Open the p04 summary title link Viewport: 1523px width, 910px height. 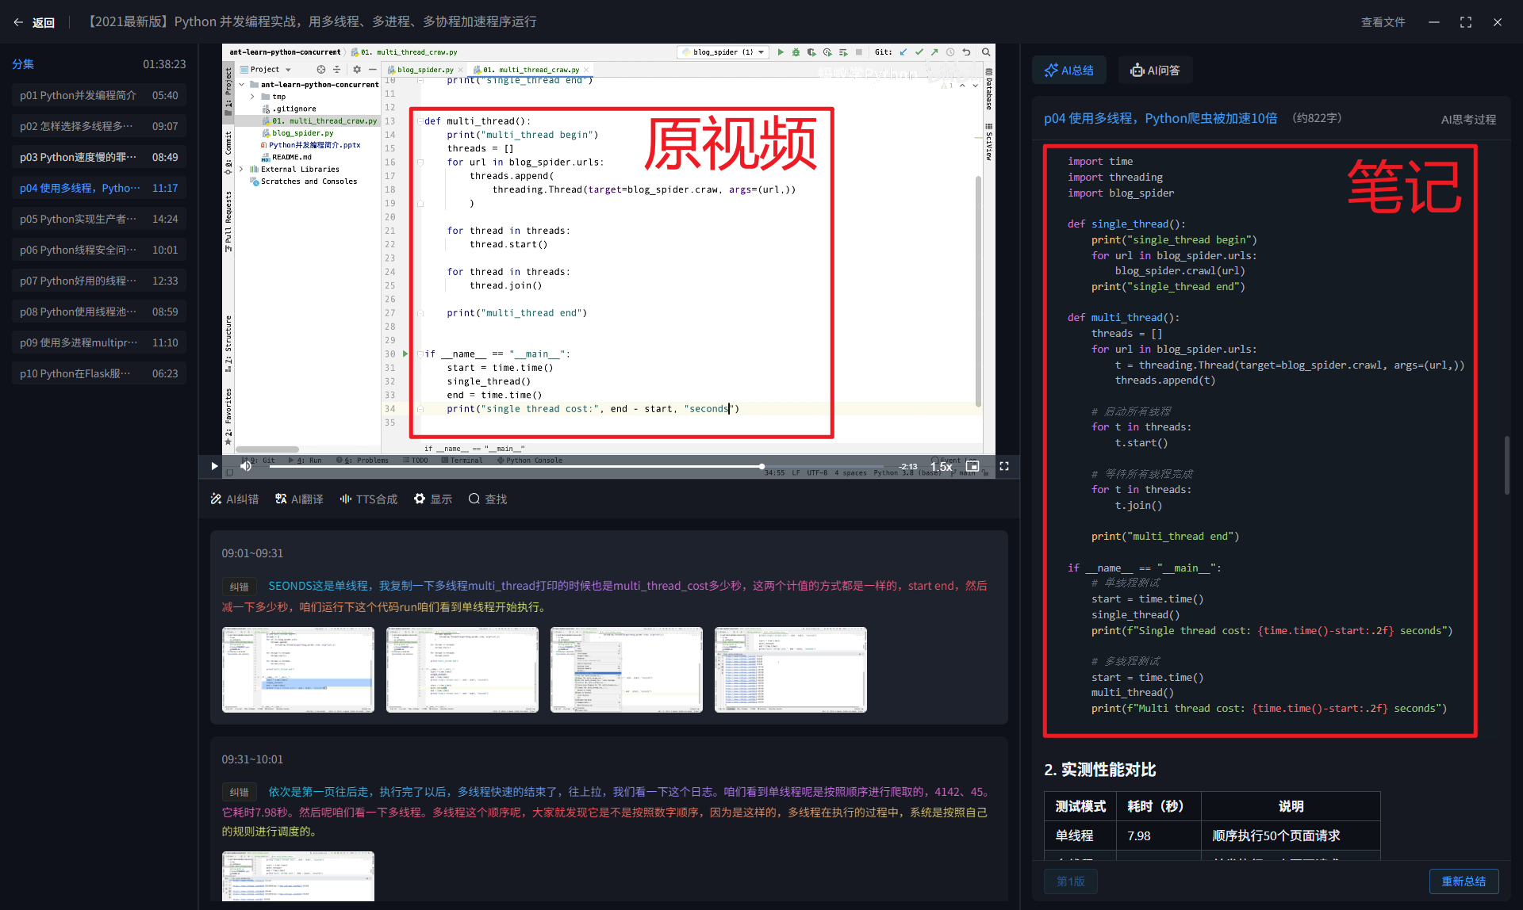click(1160, 118)
